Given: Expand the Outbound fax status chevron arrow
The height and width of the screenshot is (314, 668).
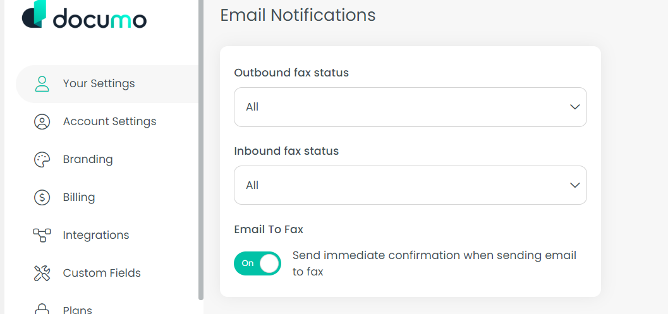Looking at the screenshot, I should pos(574,107).
